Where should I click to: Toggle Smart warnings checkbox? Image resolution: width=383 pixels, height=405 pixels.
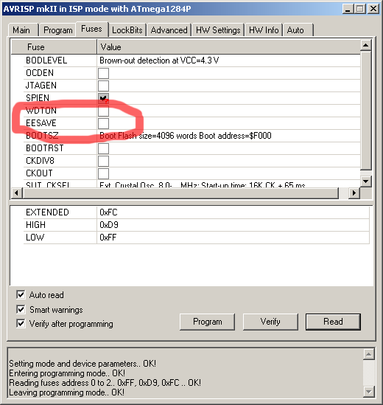[21, 309]
